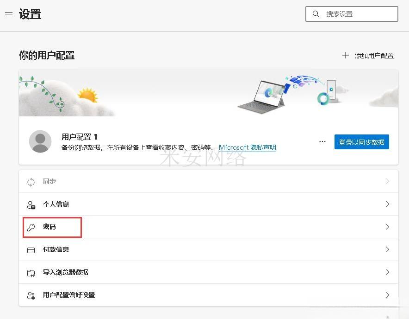Expand the 密码 row chevron
The image size is (409, 319).
click(x=387, y=227)
